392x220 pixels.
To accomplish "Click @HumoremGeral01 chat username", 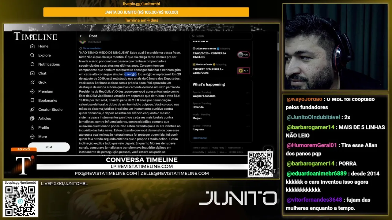I will coord(312,145).
